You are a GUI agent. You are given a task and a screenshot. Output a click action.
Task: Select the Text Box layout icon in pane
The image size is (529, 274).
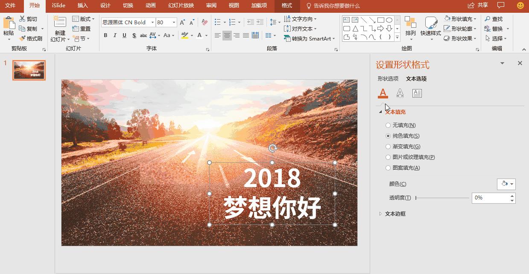[x=417, y=93]
